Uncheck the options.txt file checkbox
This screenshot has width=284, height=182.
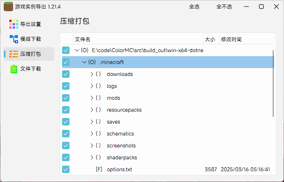tap(66, 169)
